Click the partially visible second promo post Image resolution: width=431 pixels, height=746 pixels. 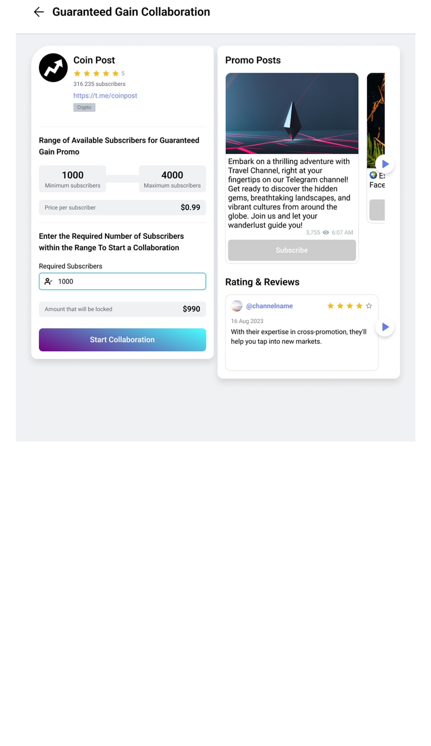376,148
